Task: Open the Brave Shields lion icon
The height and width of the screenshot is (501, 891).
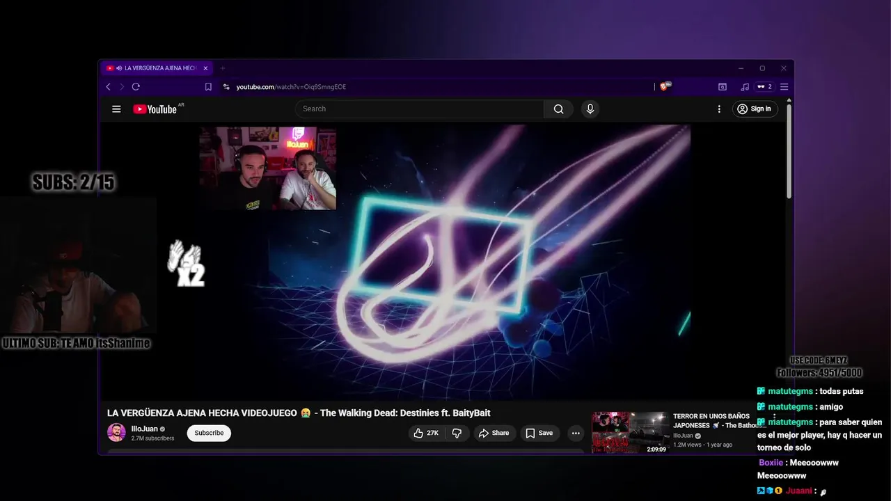Action: click(x=664, y=87)
